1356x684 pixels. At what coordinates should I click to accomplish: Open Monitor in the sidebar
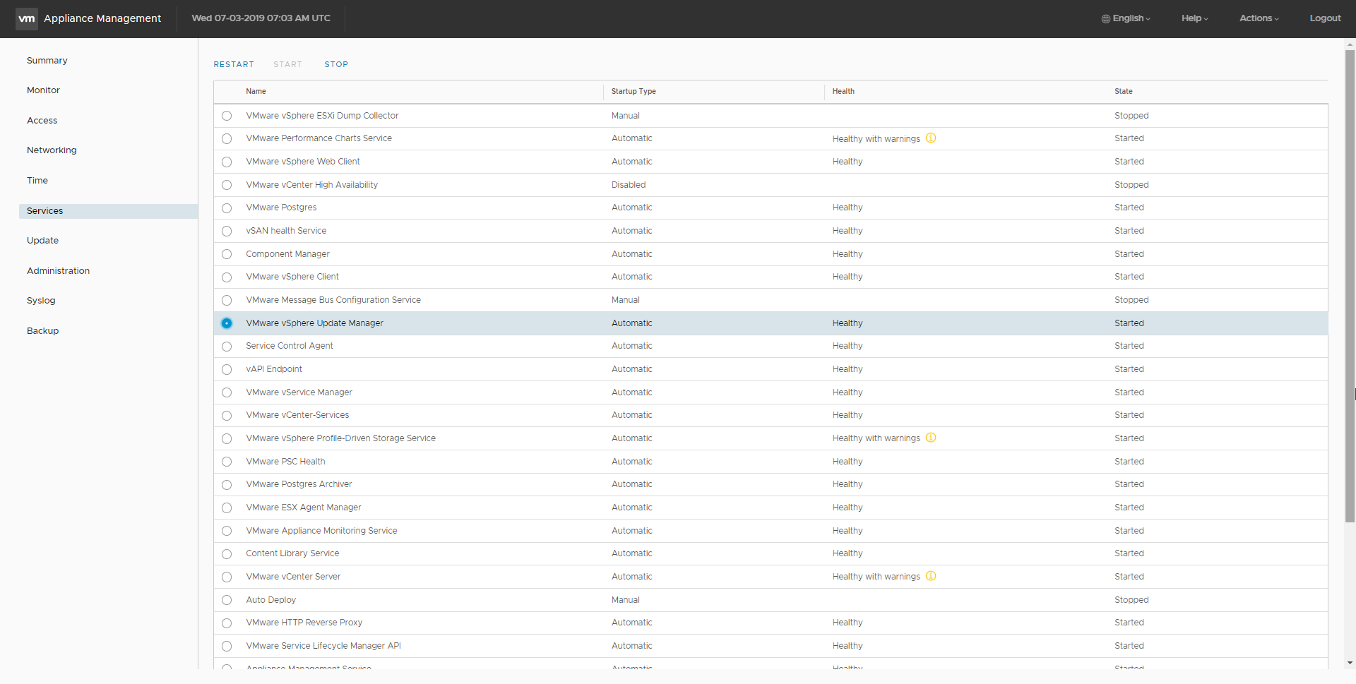click(43, 90)
